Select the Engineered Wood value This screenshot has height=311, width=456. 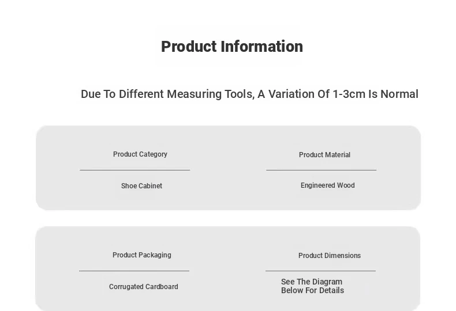[x=328, y=185]
